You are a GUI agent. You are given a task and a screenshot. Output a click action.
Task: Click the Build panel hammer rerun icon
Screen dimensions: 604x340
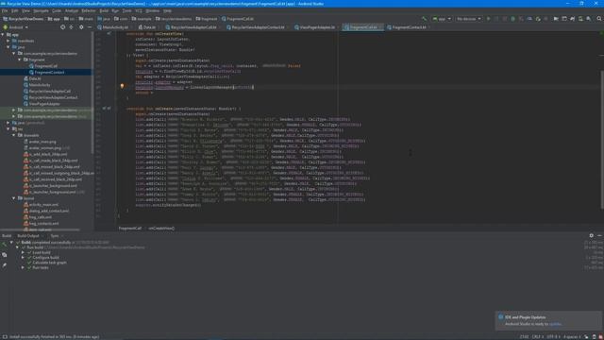(4, 245)
